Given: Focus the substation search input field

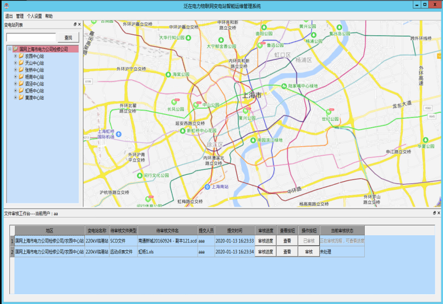Looking at the screenshot, I should tap(31, 37).
